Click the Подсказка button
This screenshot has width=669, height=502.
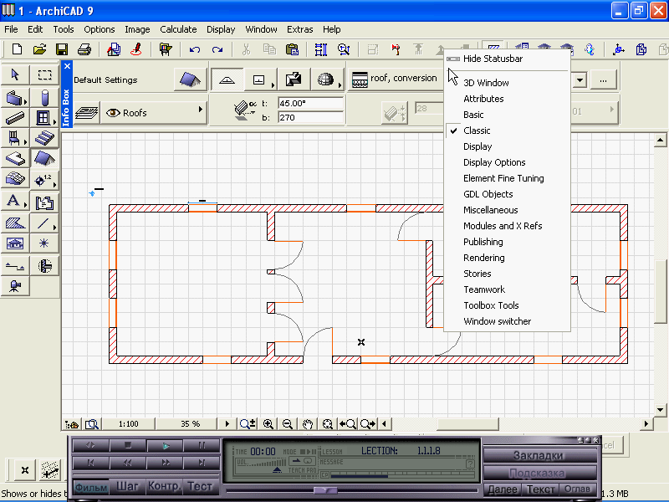pos(539,474)
